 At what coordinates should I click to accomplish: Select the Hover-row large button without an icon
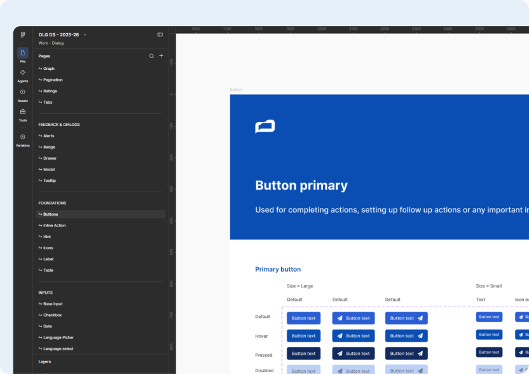(304, 336)
